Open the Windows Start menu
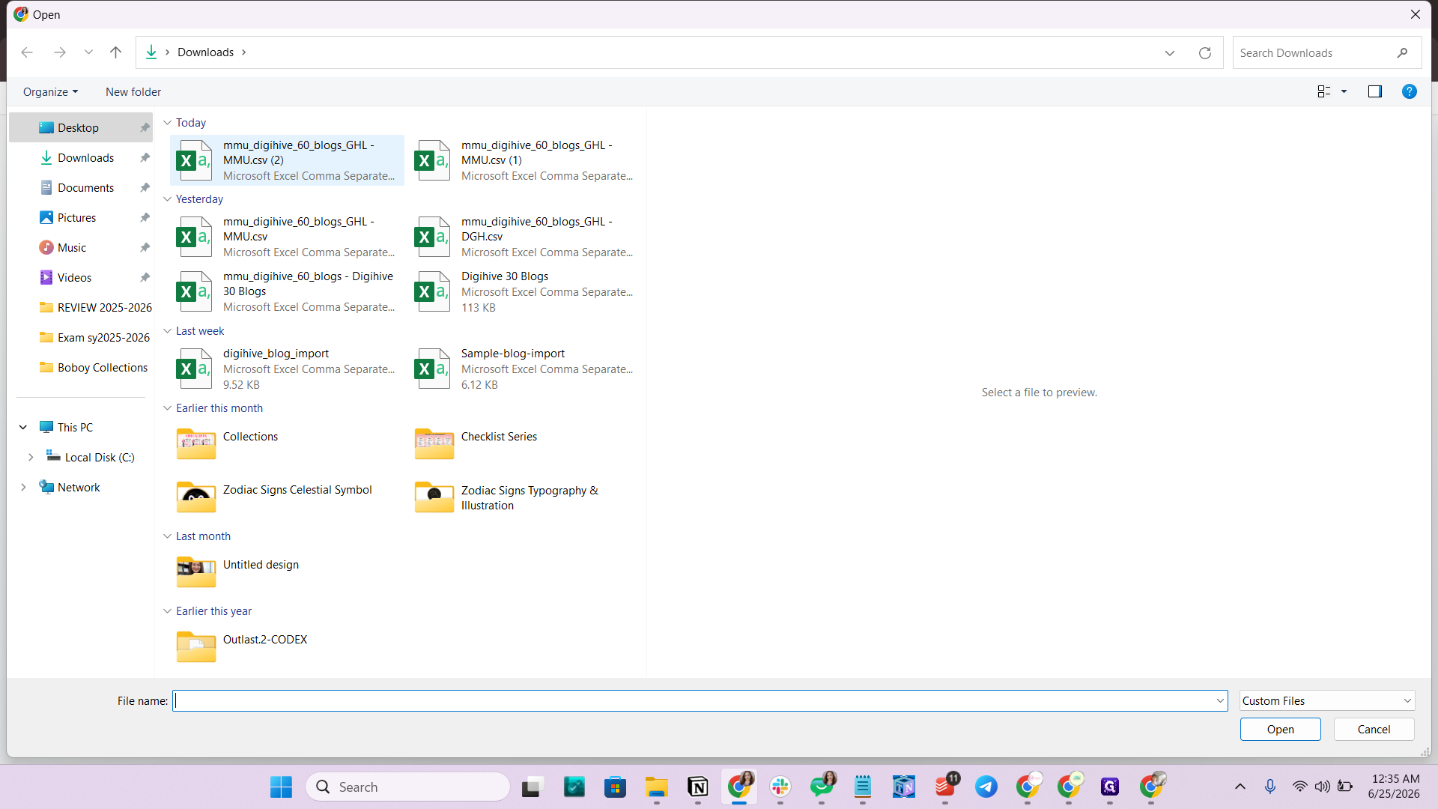Screen dimensions: 1438x809 [x=281, y=787]
